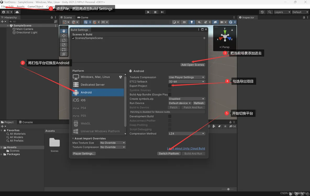The image size is (310, 196).
Task: Select Windows, Mac, Linux platform
Action: click(x=98, y=77)
